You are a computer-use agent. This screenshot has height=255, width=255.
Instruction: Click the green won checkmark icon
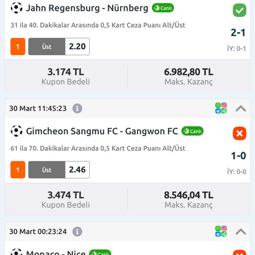pyautogui.click(x=239, y=10)
